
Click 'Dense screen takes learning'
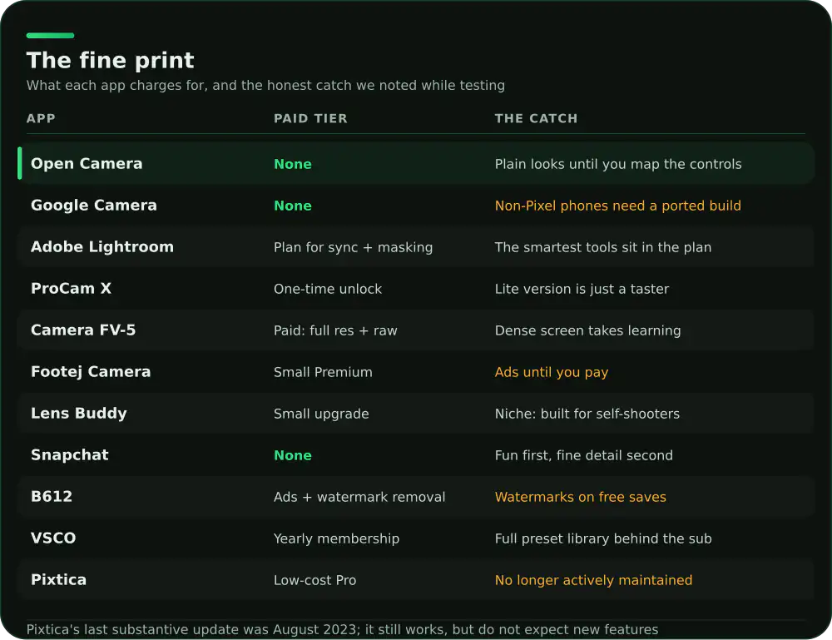588,330
